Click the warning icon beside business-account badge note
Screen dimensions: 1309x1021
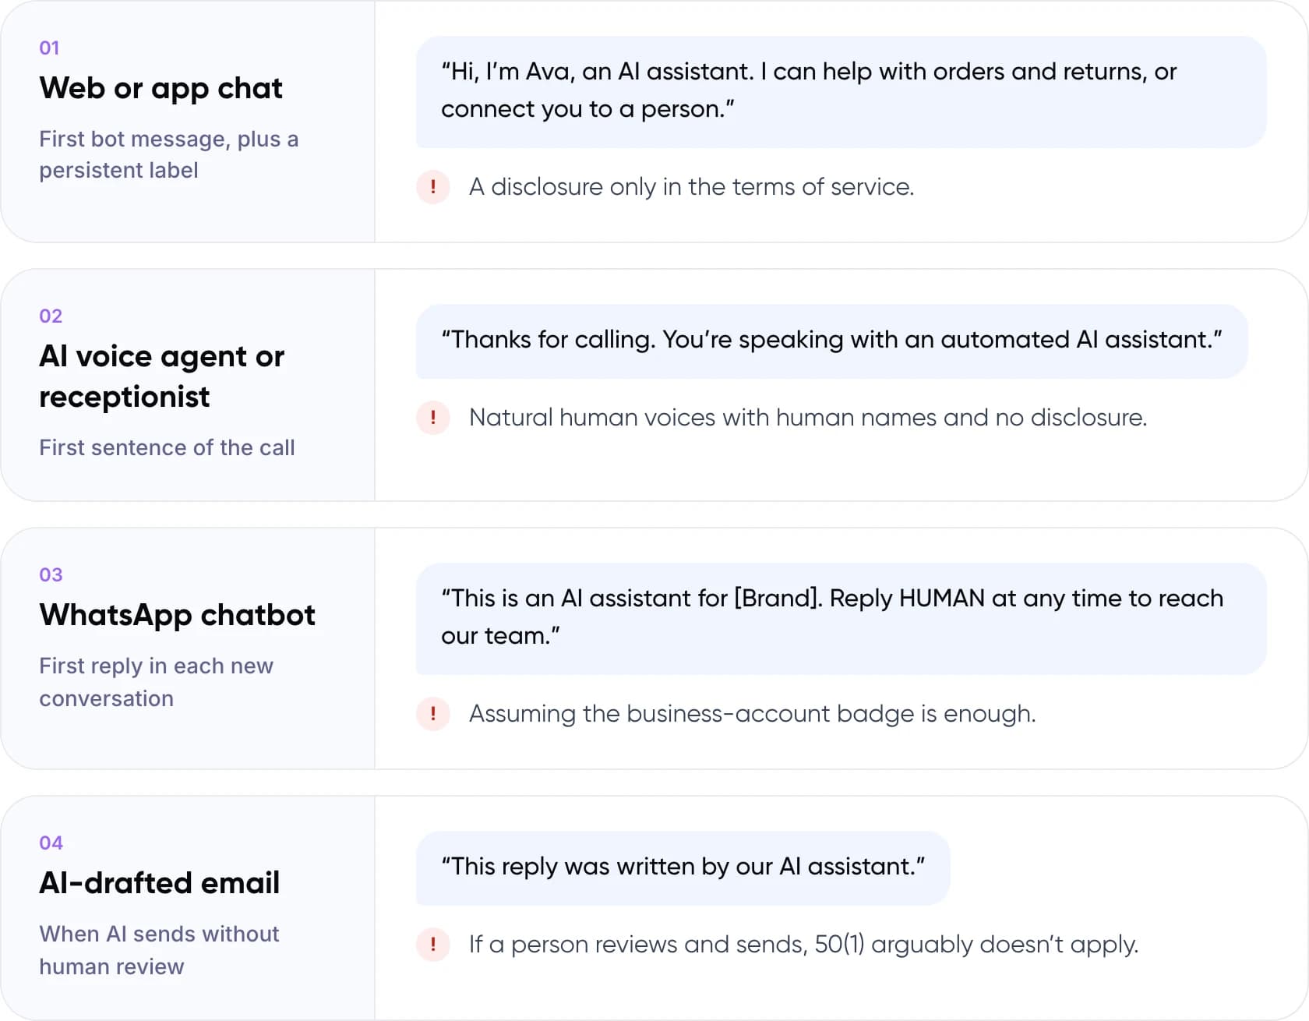pyautogui.click(x=433, y=714)
